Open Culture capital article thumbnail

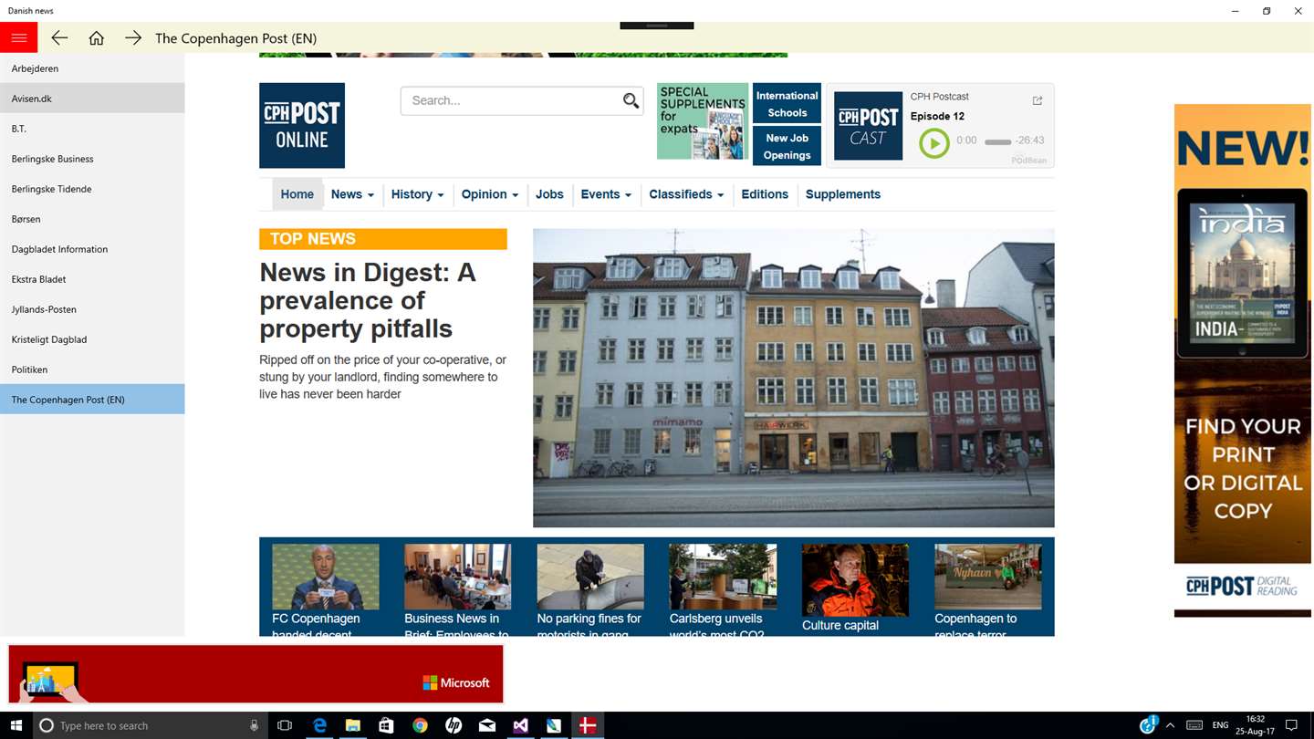[855, 580]
